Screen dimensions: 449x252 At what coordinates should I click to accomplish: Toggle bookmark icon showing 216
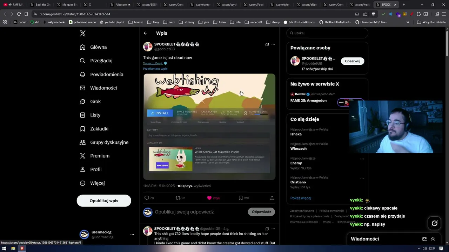(241, 198)
